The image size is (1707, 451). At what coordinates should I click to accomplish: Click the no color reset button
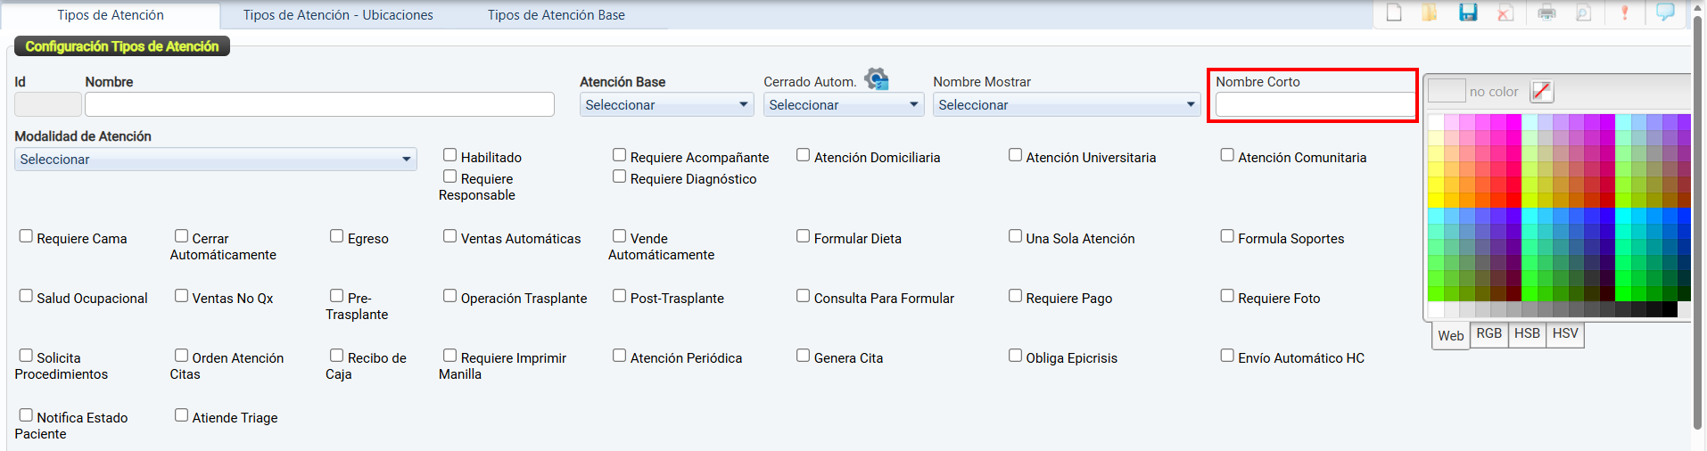[x=1541, y=91]
